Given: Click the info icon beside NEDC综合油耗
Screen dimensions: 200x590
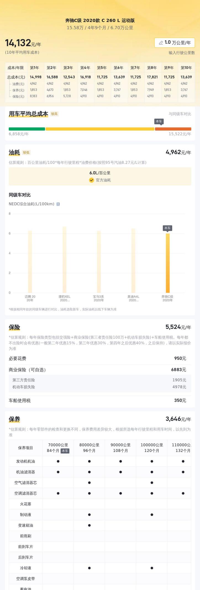Looking at the screenshot, I should [x=58, y=204].
